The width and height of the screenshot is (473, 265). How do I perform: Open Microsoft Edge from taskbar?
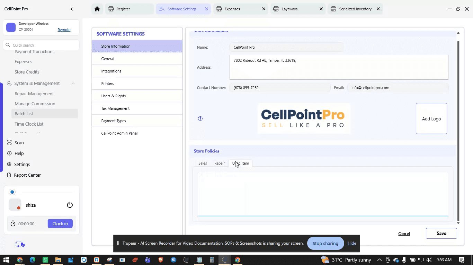pyautogui.click(x=33, y=260)
